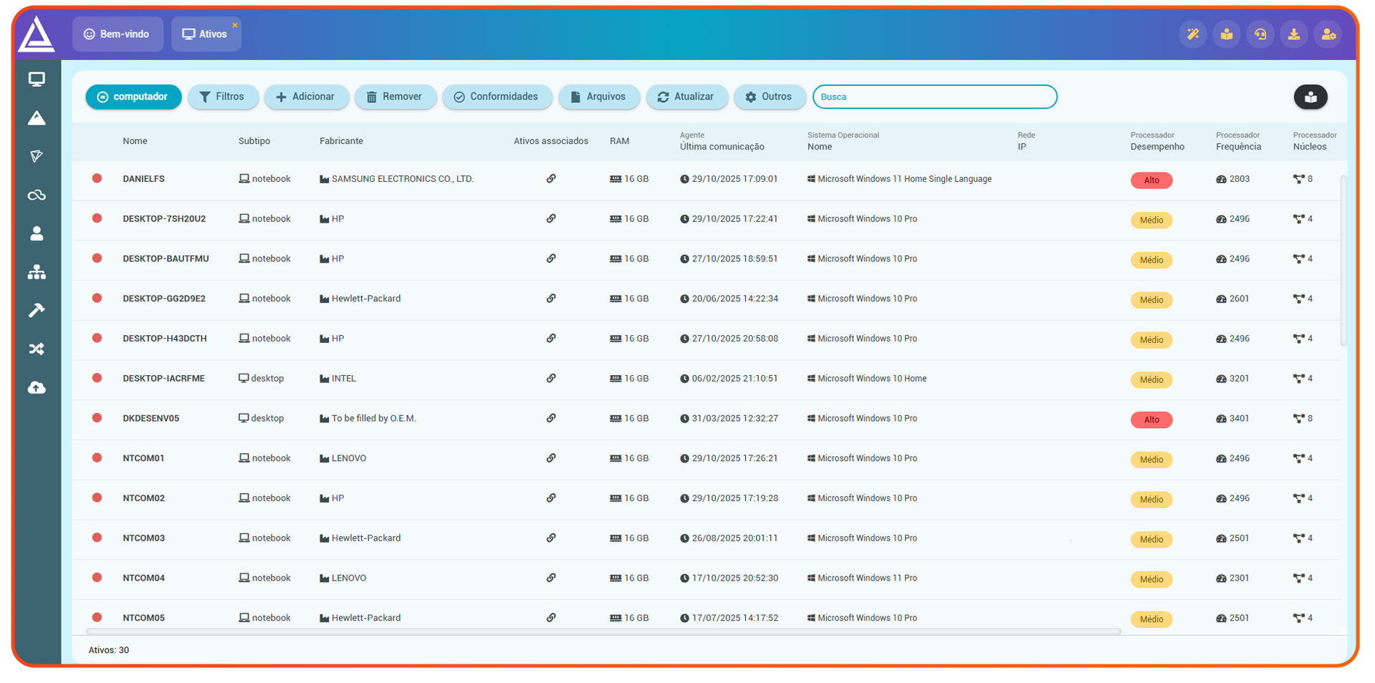Screen dimensions: 1375x683
Task: Select the network hierarchy sidebar icon
Action: coord(37,272)
